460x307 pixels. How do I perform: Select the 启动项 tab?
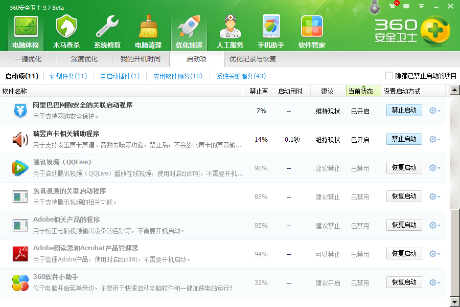[x=197, y=59]
